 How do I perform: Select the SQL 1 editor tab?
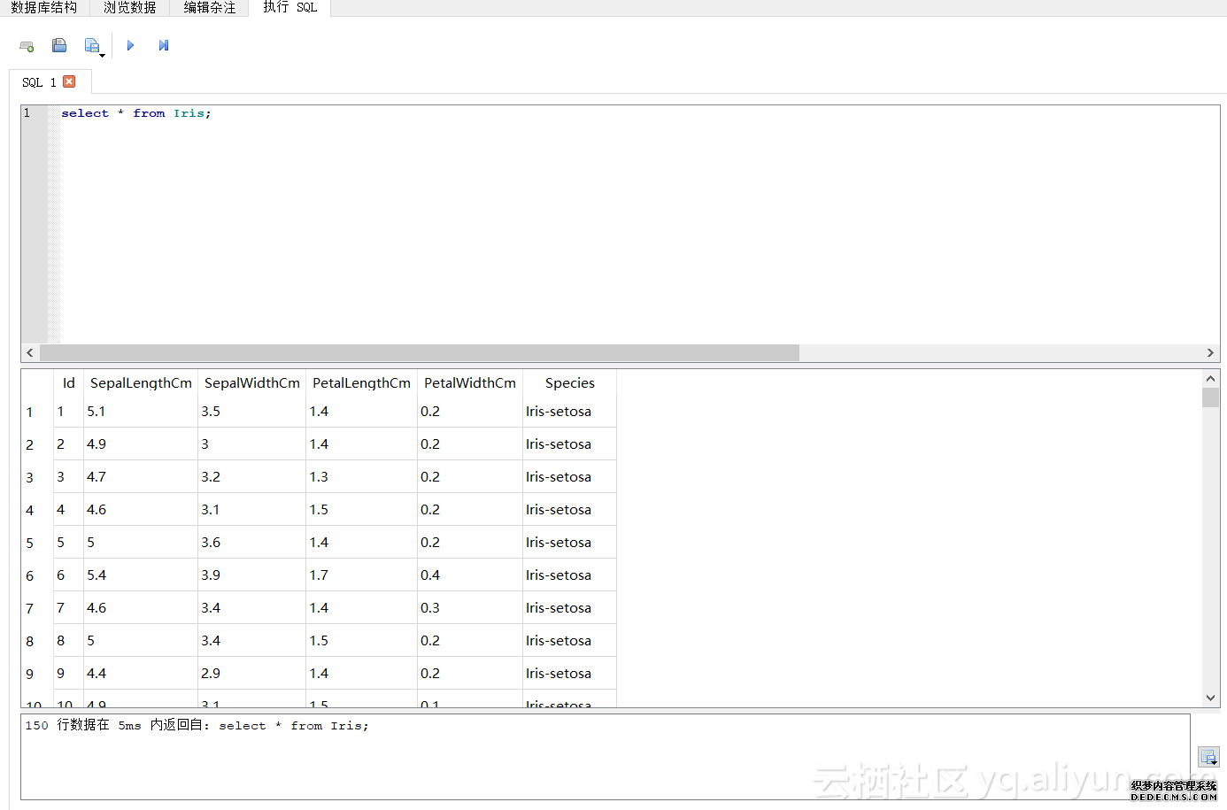pyautogui.click(x=38, y=82)
